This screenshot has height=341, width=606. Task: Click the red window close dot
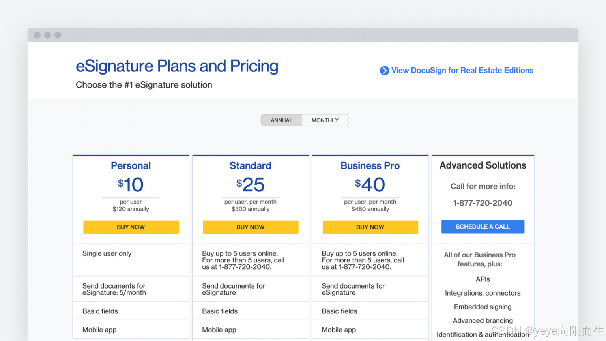(37, 35)
